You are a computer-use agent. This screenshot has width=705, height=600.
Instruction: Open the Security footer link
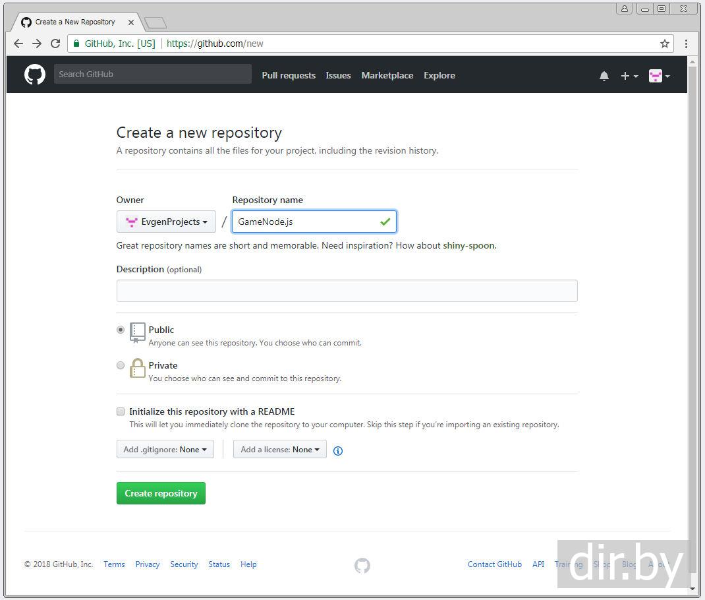point(184,564)
